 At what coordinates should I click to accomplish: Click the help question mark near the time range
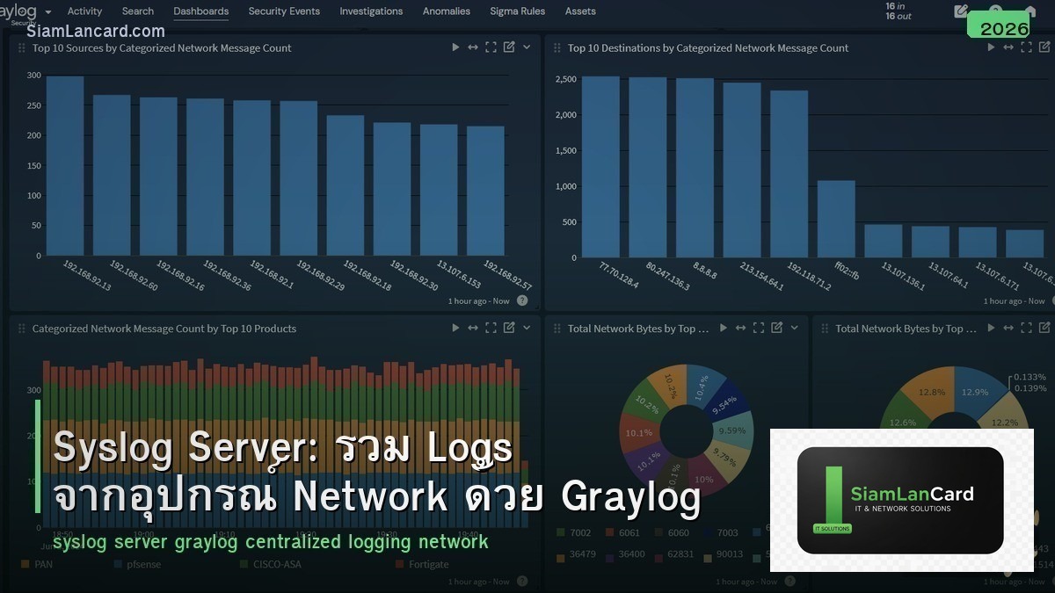click(521, 300)
